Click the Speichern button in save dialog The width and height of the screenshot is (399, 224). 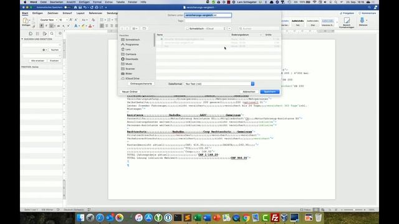pos(270,91)
